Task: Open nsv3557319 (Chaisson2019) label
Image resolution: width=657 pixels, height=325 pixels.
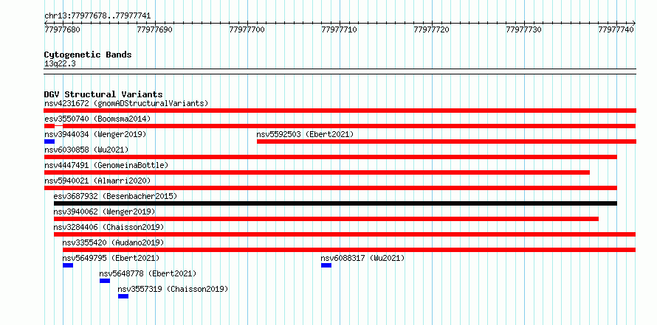Action: point(173,289)
